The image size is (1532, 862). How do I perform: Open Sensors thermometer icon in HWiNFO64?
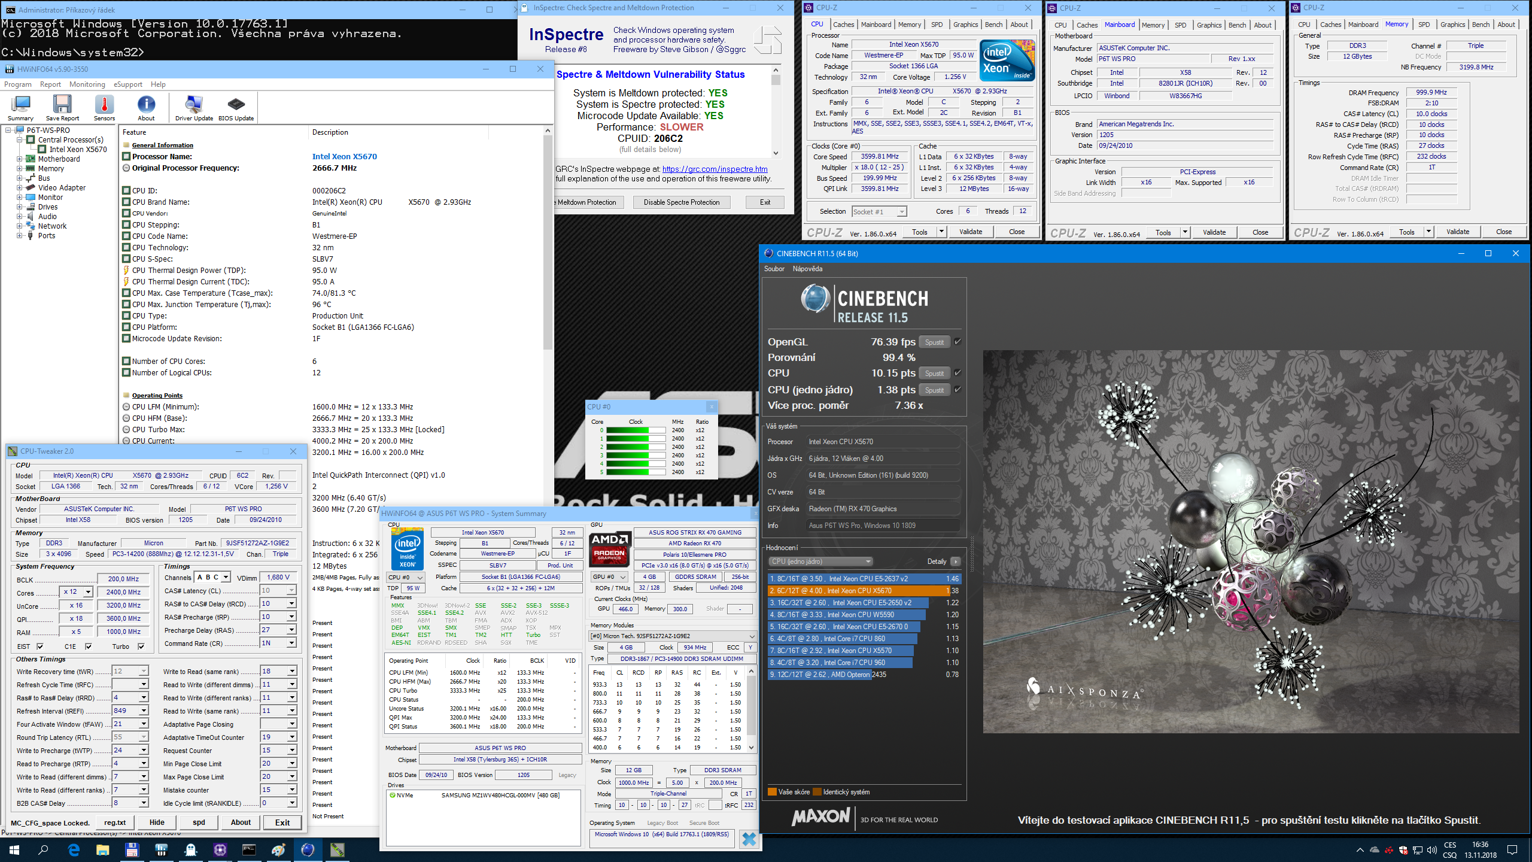[x=104, y=108]
